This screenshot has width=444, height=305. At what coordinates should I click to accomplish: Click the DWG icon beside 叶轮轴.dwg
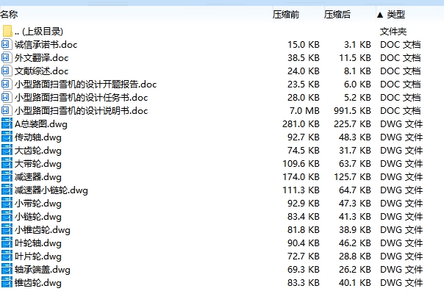pyautogui.click(x=7, y=243)
